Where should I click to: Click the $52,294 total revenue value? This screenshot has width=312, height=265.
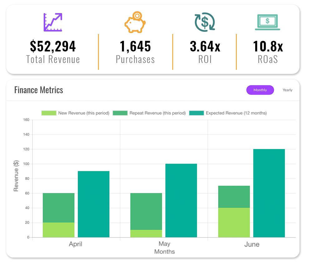53,46
